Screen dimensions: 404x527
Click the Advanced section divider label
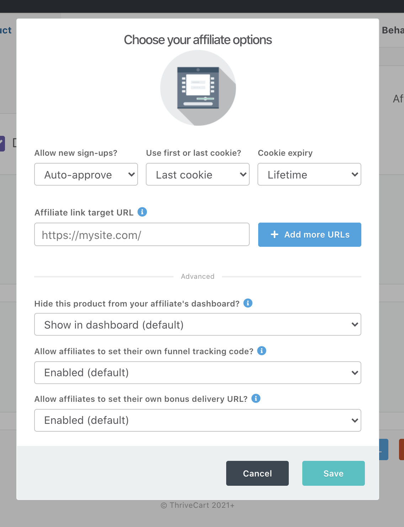(198, 276)
